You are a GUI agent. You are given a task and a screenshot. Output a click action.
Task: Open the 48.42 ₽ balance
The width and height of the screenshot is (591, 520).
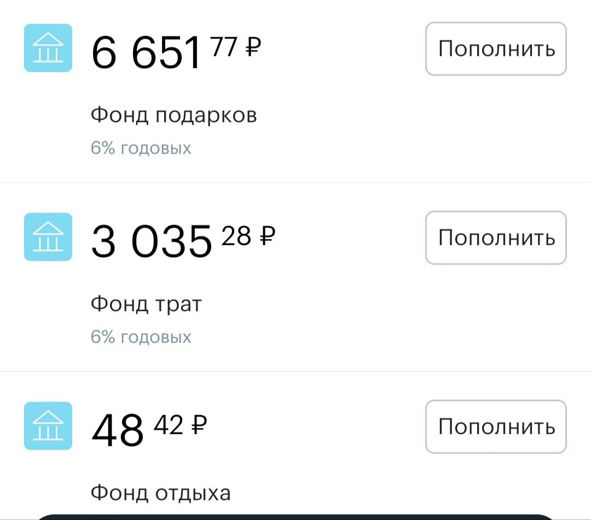[x=149, y=430]
